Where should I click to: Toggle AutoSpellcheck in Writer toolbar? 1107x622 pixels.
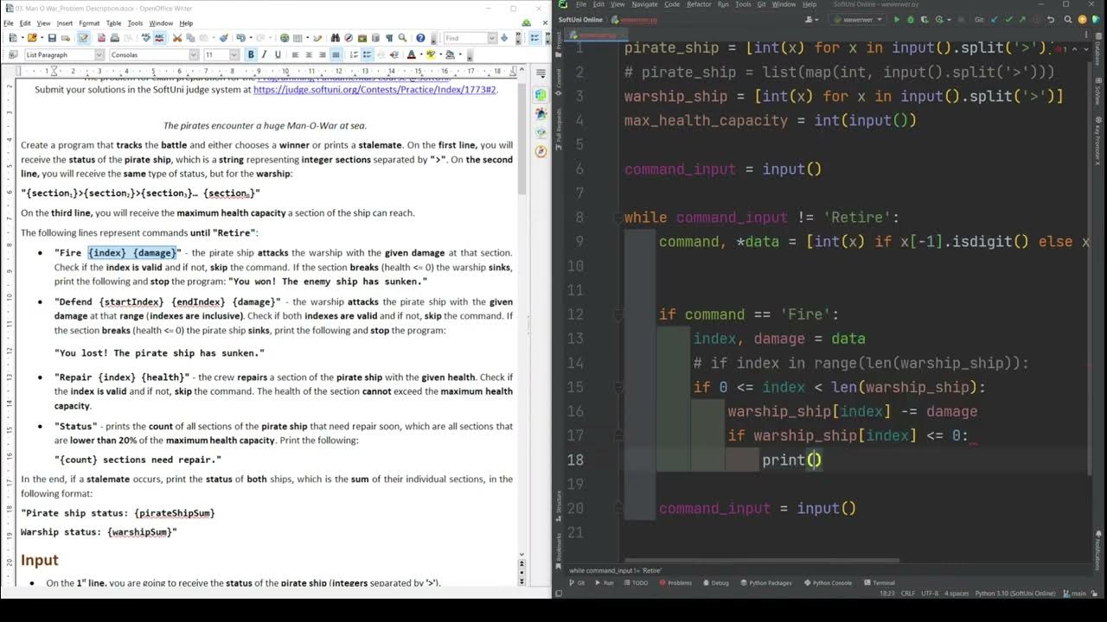pyautogui.click(x=159, y=38)
